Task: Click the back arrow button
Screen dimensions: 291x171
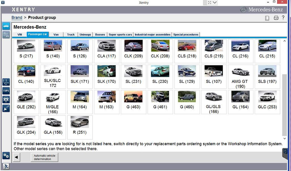Action: pos(16,157)
